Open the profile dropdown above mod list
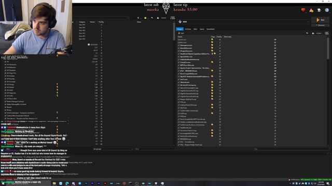This screenshot has width=332, height=186. tap(101, 18)
